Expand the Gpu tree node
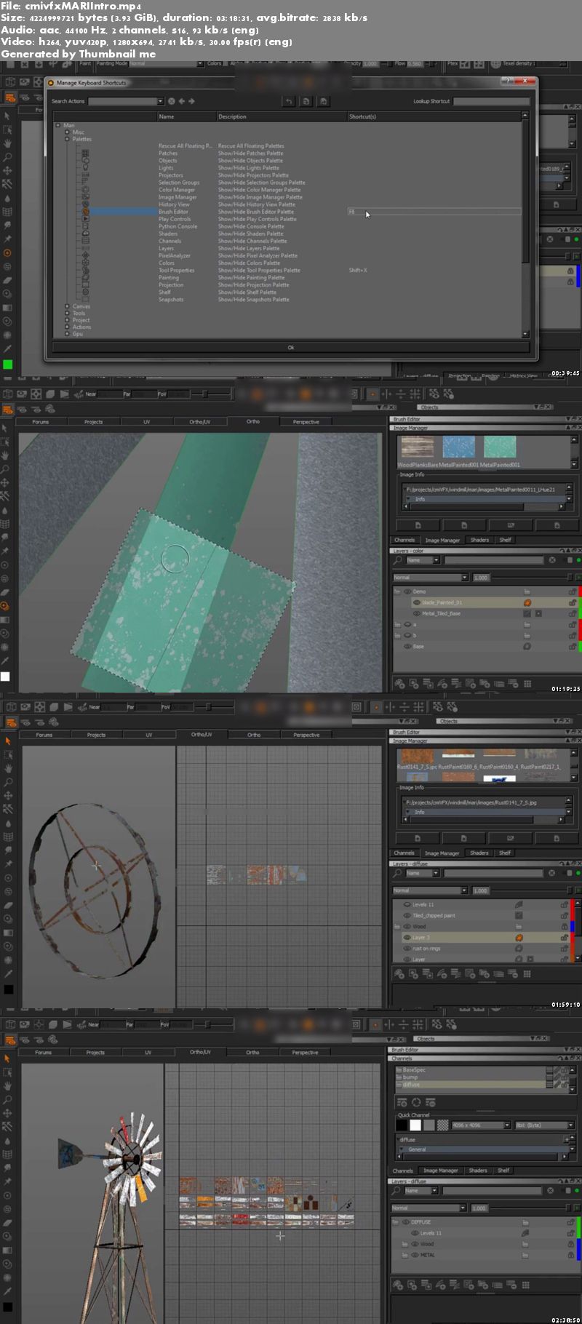Screen dimensions: 582x1324 pos(68,334)
